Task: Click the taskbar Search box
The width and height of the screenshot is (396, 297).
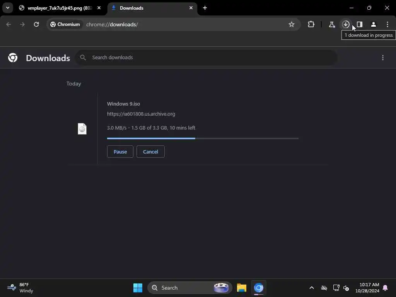Action: click(189, 288)
